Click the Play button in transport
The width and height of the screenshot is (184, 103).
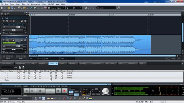pyautogui.click(x=50, y=91)
